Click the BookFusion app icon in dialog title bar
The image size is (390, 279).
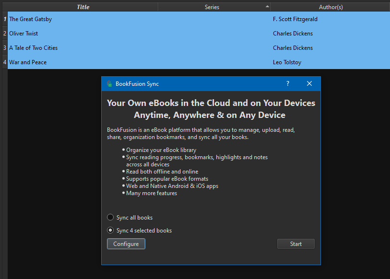point(109,84)
